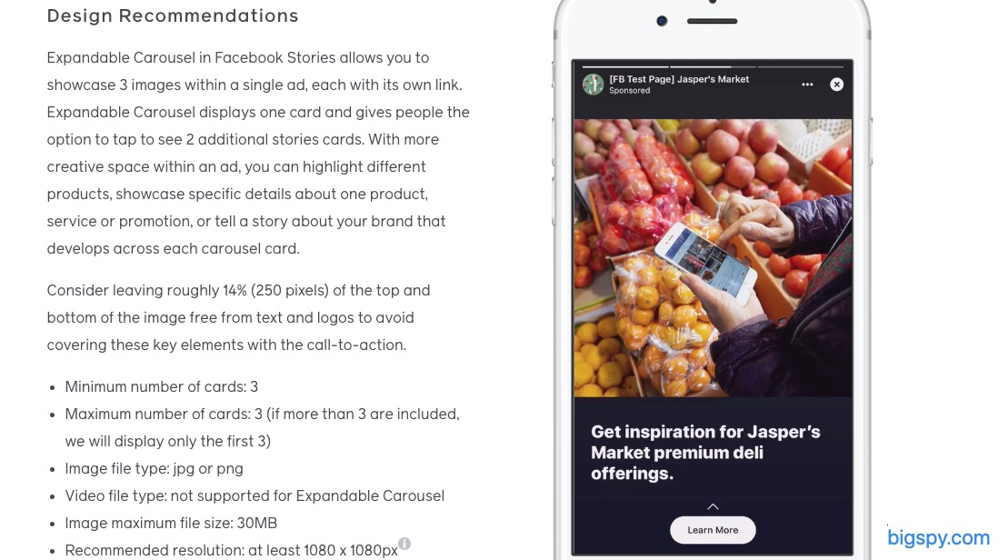The height and width of the screenshot is (560, 1008).
Task: Click the phone's front camera dot
Action: tap(662, 21)
